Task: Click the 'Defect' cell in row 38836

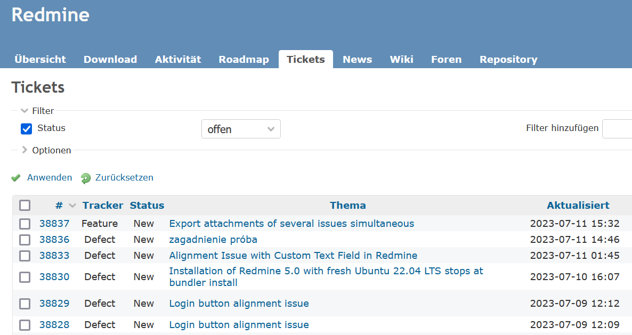Action: [100, 240]
